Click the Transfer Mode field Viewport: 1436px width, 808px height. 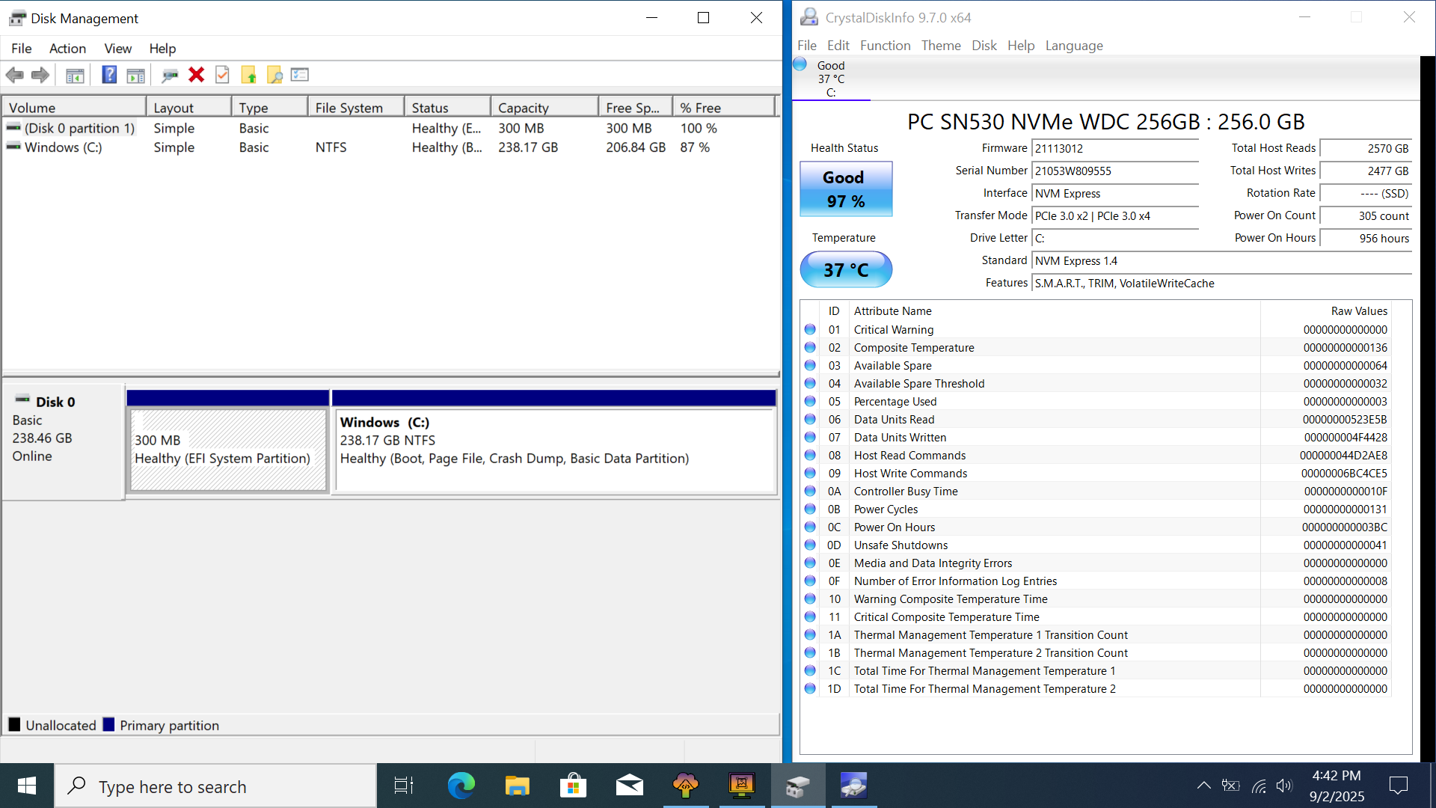pos(1114,216)
